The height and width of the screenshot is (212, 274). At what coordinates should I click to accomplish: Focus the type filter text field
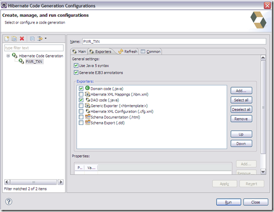(34, 48)
